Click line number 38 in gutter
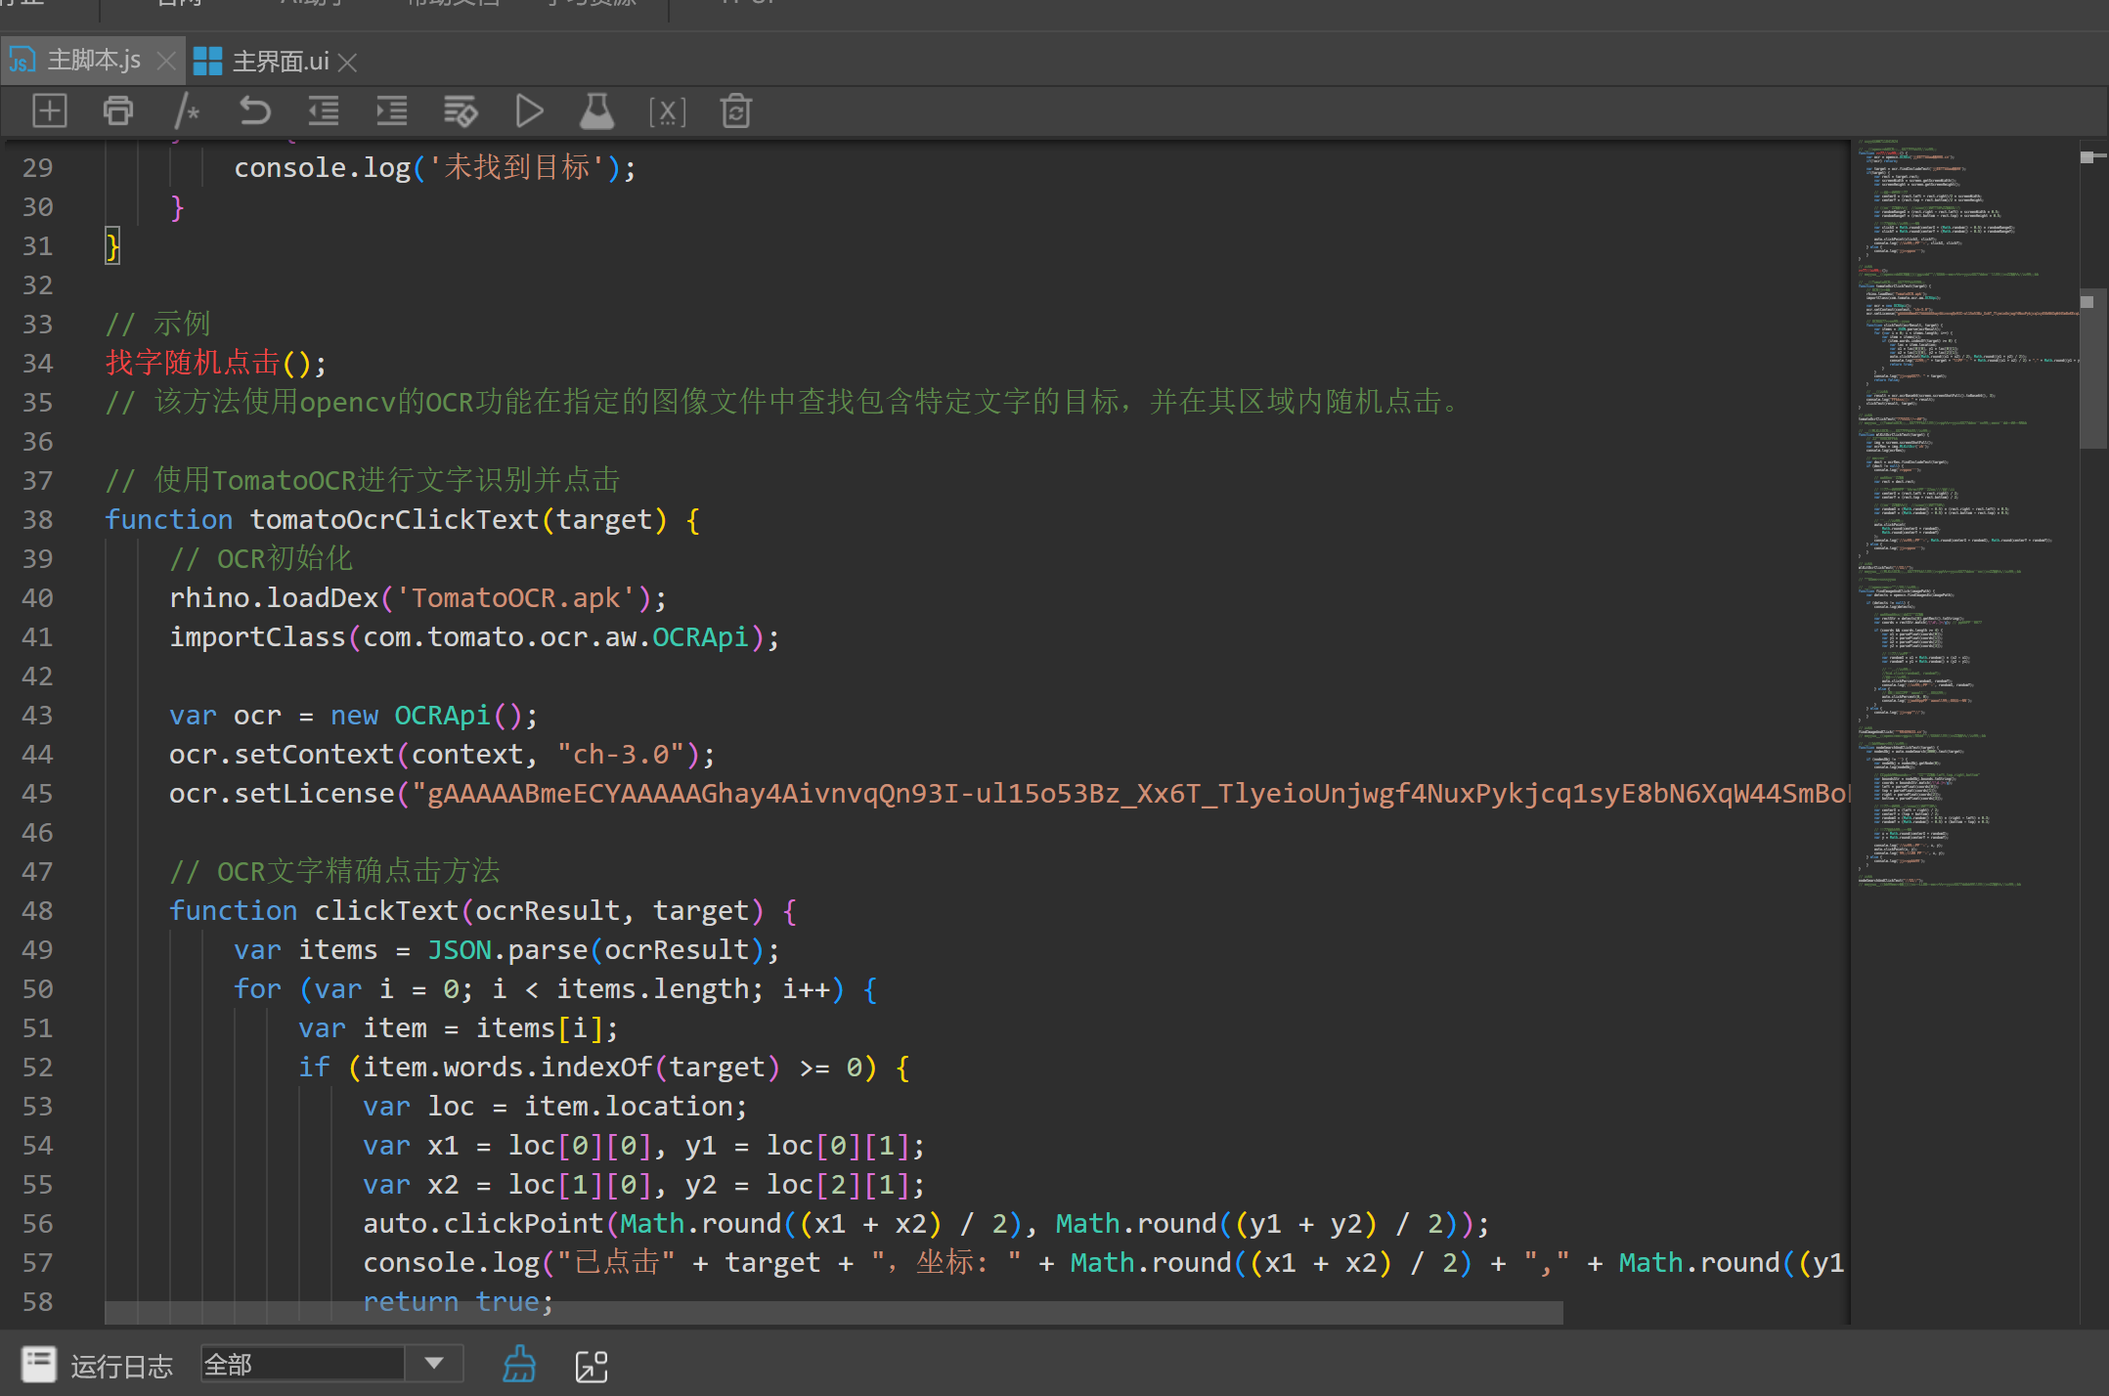This screenshot has width=2109, height=1396. click(38, 519)
